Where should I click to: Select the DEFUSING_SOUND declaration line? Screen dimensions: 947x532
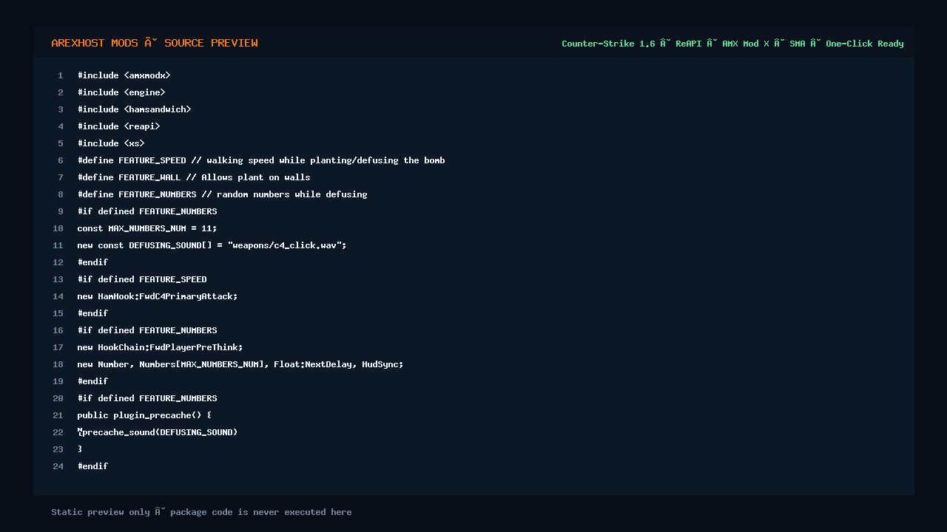click(x=212, y=245)
